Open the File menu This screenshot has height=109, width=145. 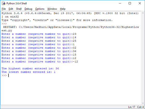4,9
